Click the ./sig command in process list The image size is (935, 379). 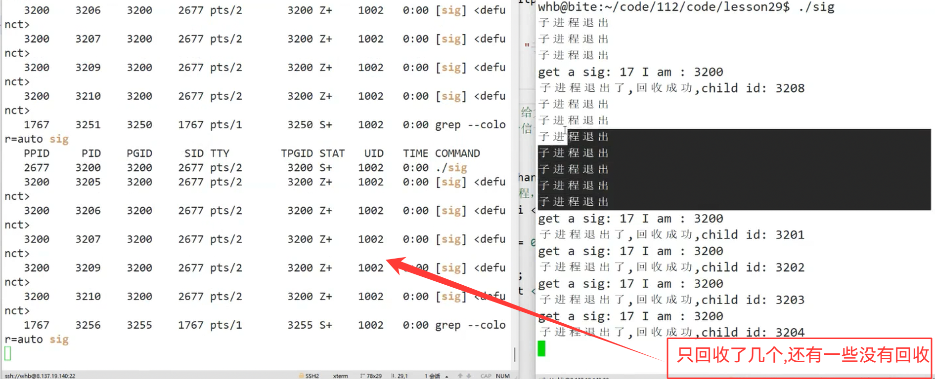click(x=451, y=168)
